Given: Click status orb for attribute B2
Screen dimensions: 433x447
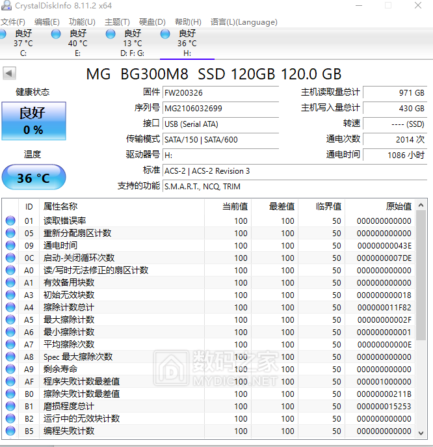Looking at the screenshot, I should [x=10, y=418].
